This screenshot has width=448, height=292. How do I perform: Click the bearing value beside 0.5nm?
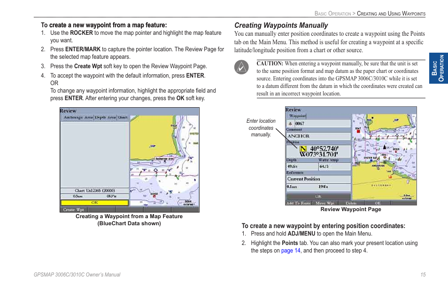pos(111,196)
